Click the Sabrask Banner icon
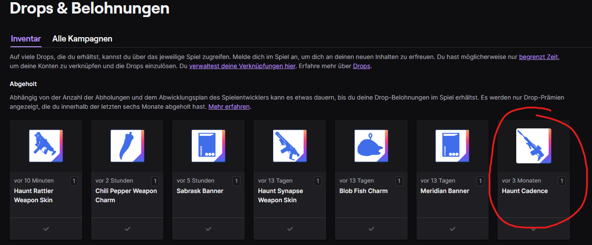592x245 pixels. [x=208, y=146]
